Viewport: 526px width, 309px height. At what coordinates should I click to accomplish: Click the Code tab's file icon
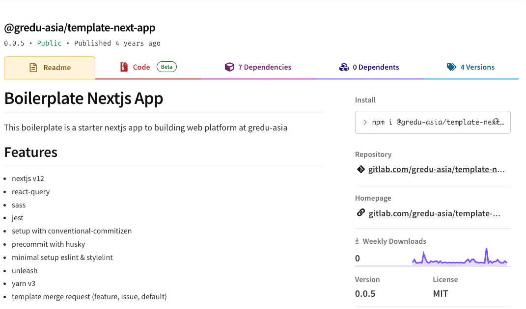124,66
